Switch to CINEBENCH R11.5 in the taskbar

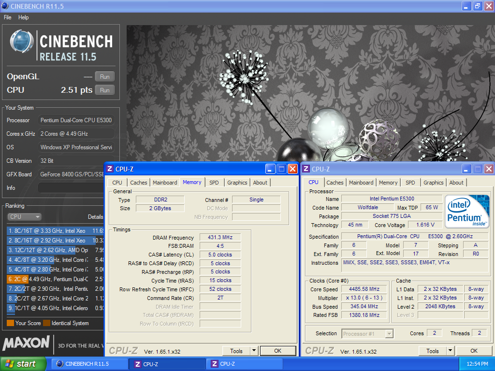pos(89,364)
